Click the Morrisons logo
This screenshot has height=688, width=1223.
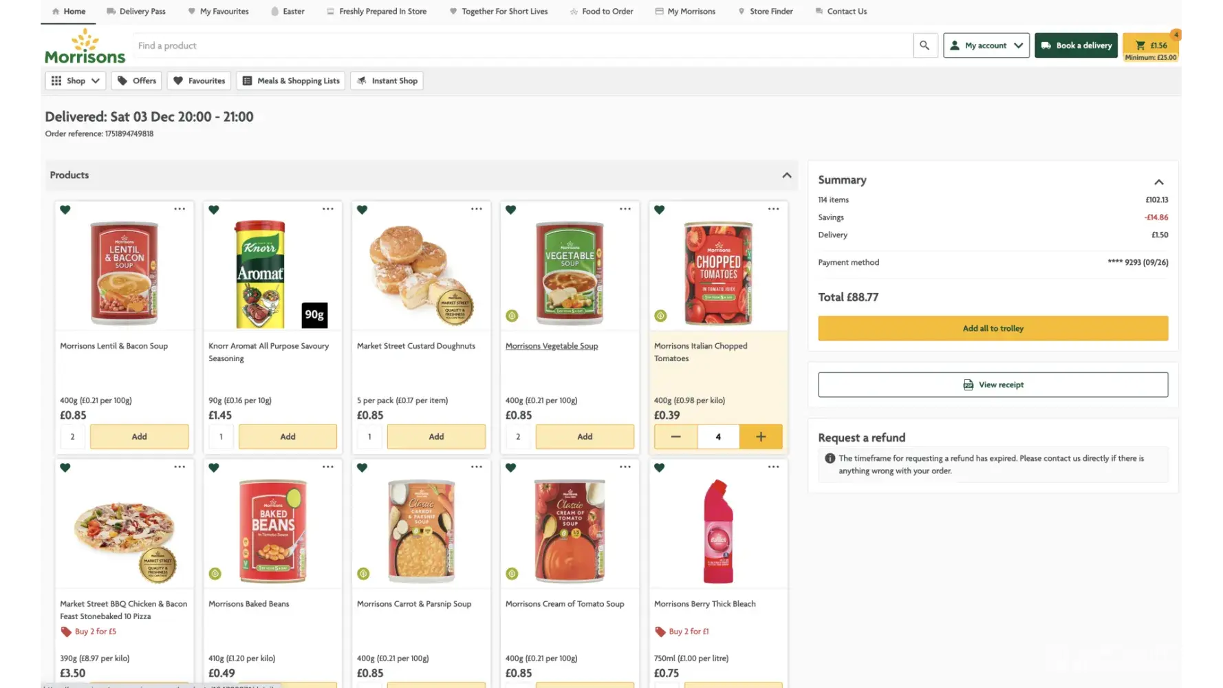(x=85, y=47)
